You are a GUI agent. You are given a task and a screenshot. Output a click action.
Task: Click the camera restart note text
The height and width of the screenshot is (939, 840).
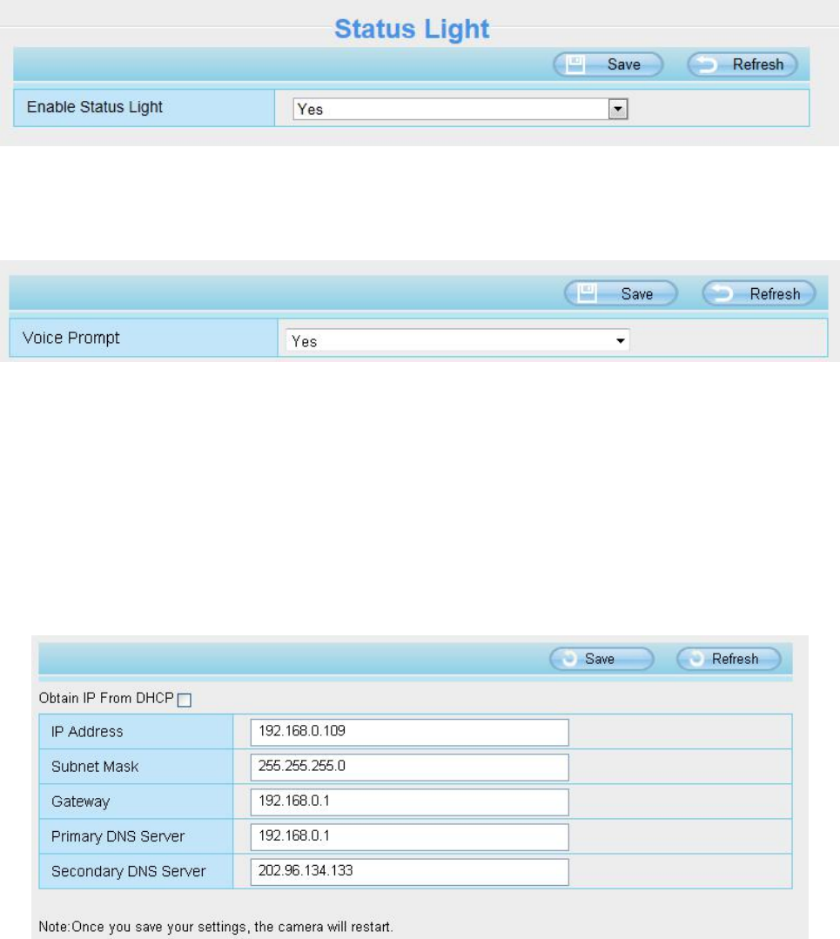216,927
